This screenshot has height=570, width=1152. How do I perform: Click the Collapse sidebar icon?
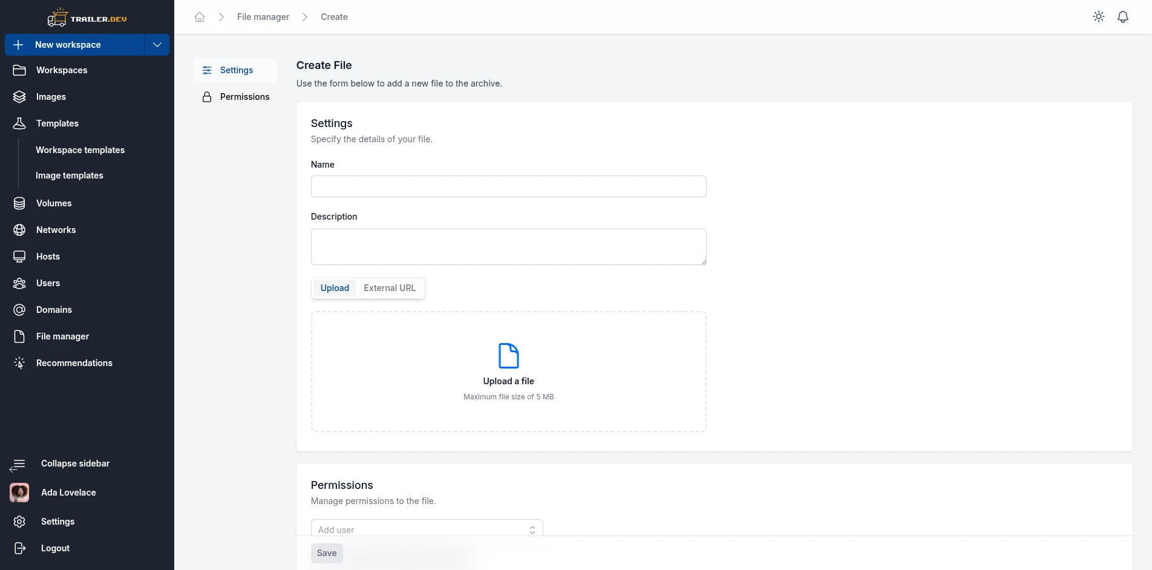17,465
